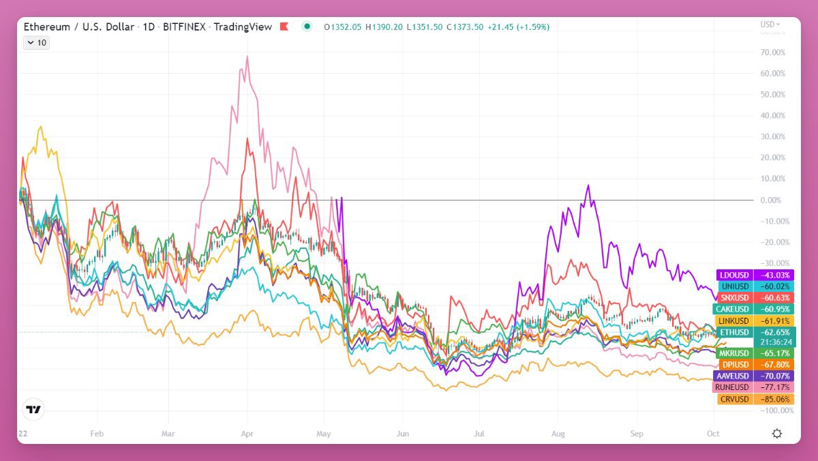Select the SNXUSD red label
Image resolution: width=818 pixels, height=461 pixels.
coord(733,298)
